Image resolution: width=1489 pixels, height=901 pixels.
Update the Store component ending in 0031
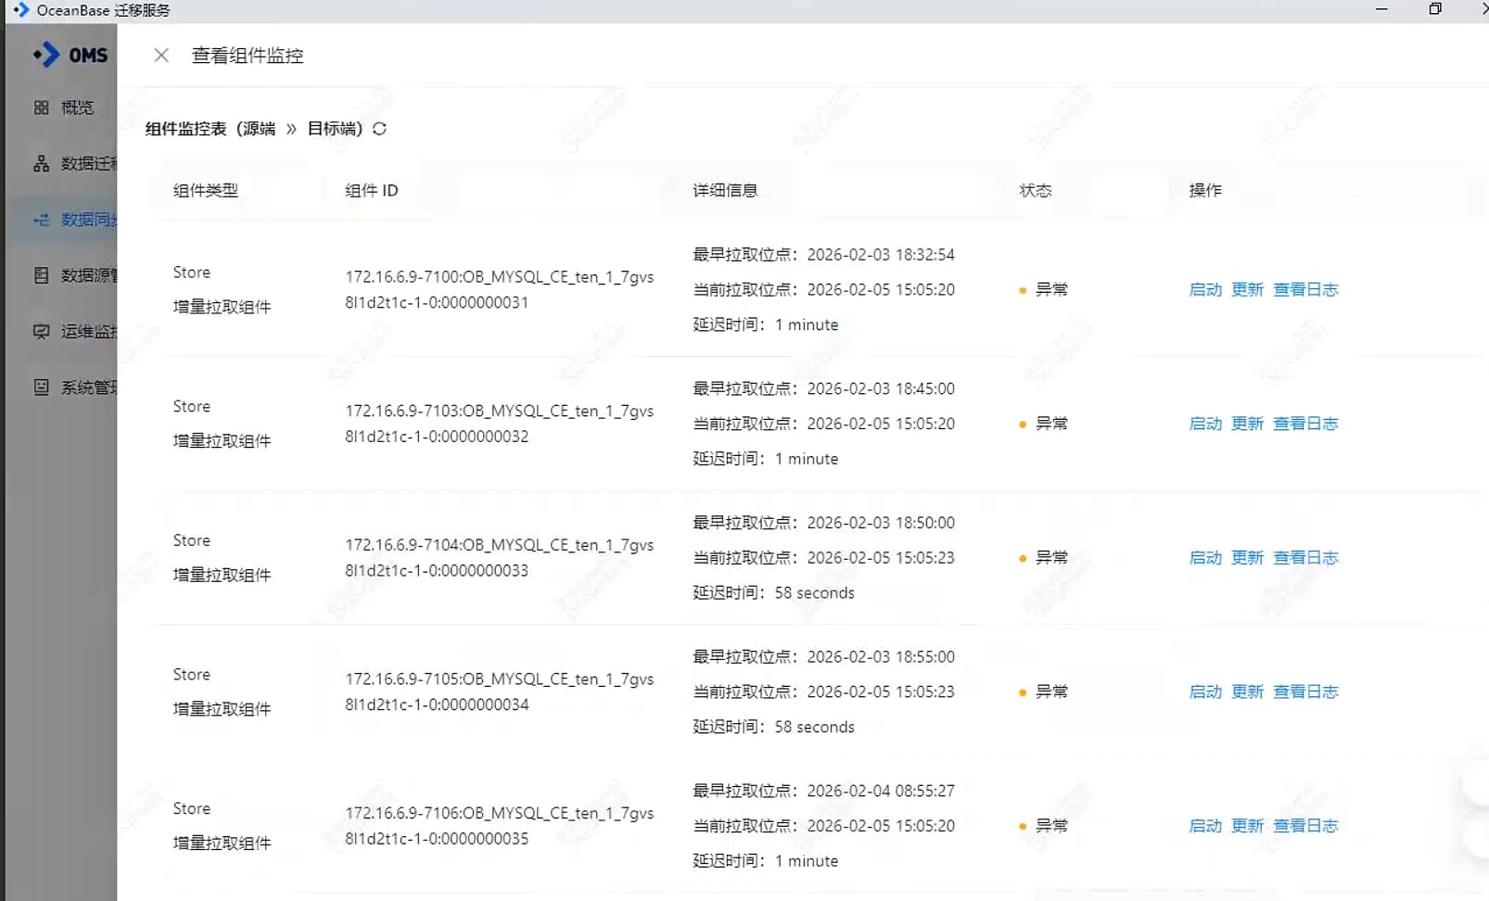pyautogui.click(x=1247, y=290)
